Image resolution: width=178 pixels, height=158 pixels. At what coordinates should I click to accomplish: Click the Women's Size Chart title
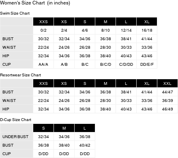point(35,3)
